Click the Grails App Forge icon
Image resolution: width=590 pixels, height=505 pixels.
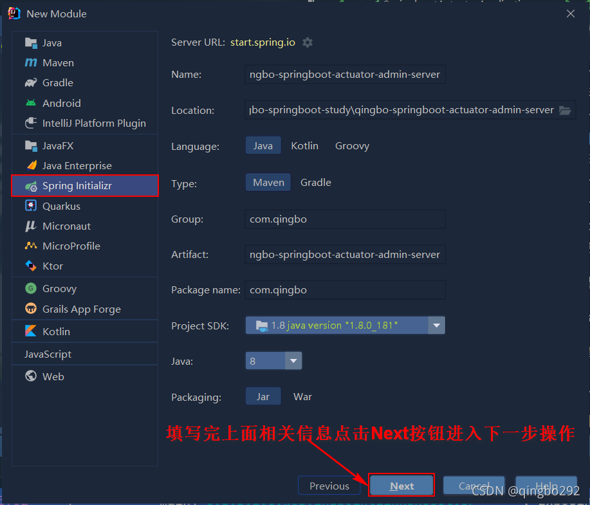point(31,309)
